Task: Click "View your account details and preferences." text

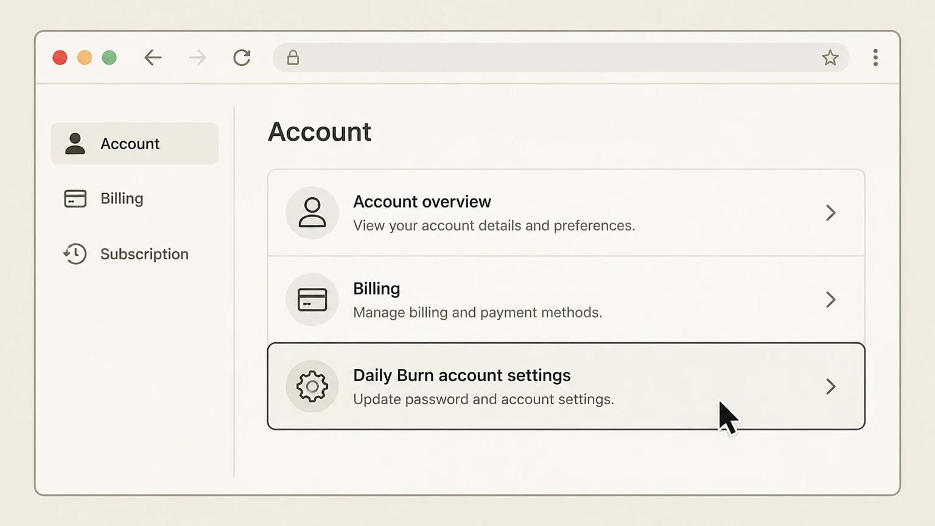Action: pyautogui.click(x=494, y=226)
